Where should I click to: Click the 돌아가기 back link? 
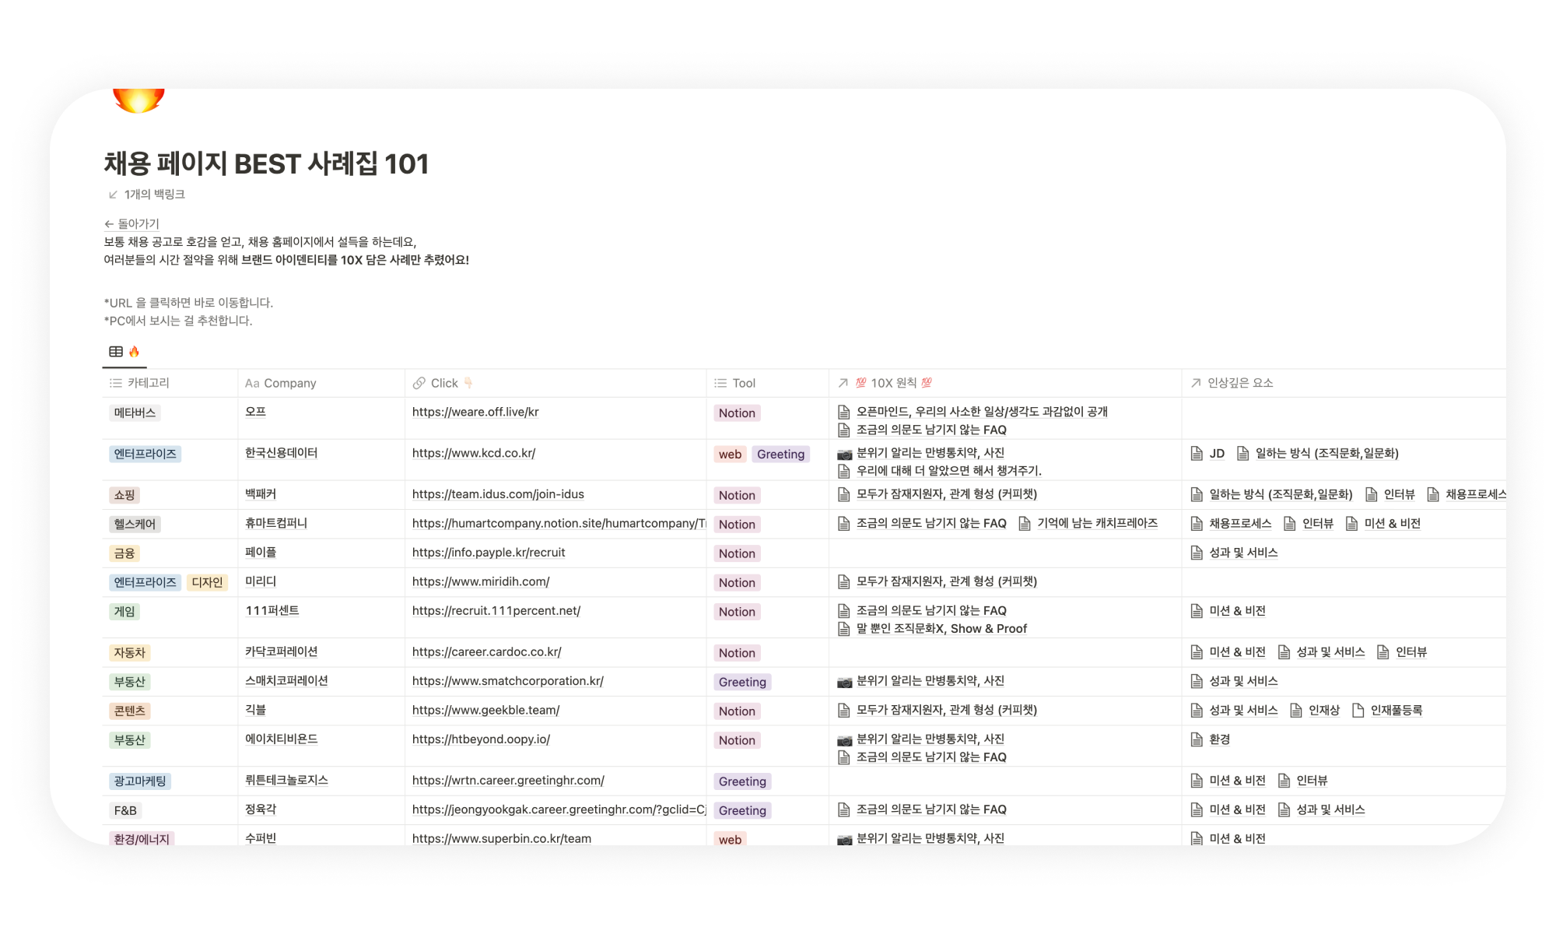131,224
